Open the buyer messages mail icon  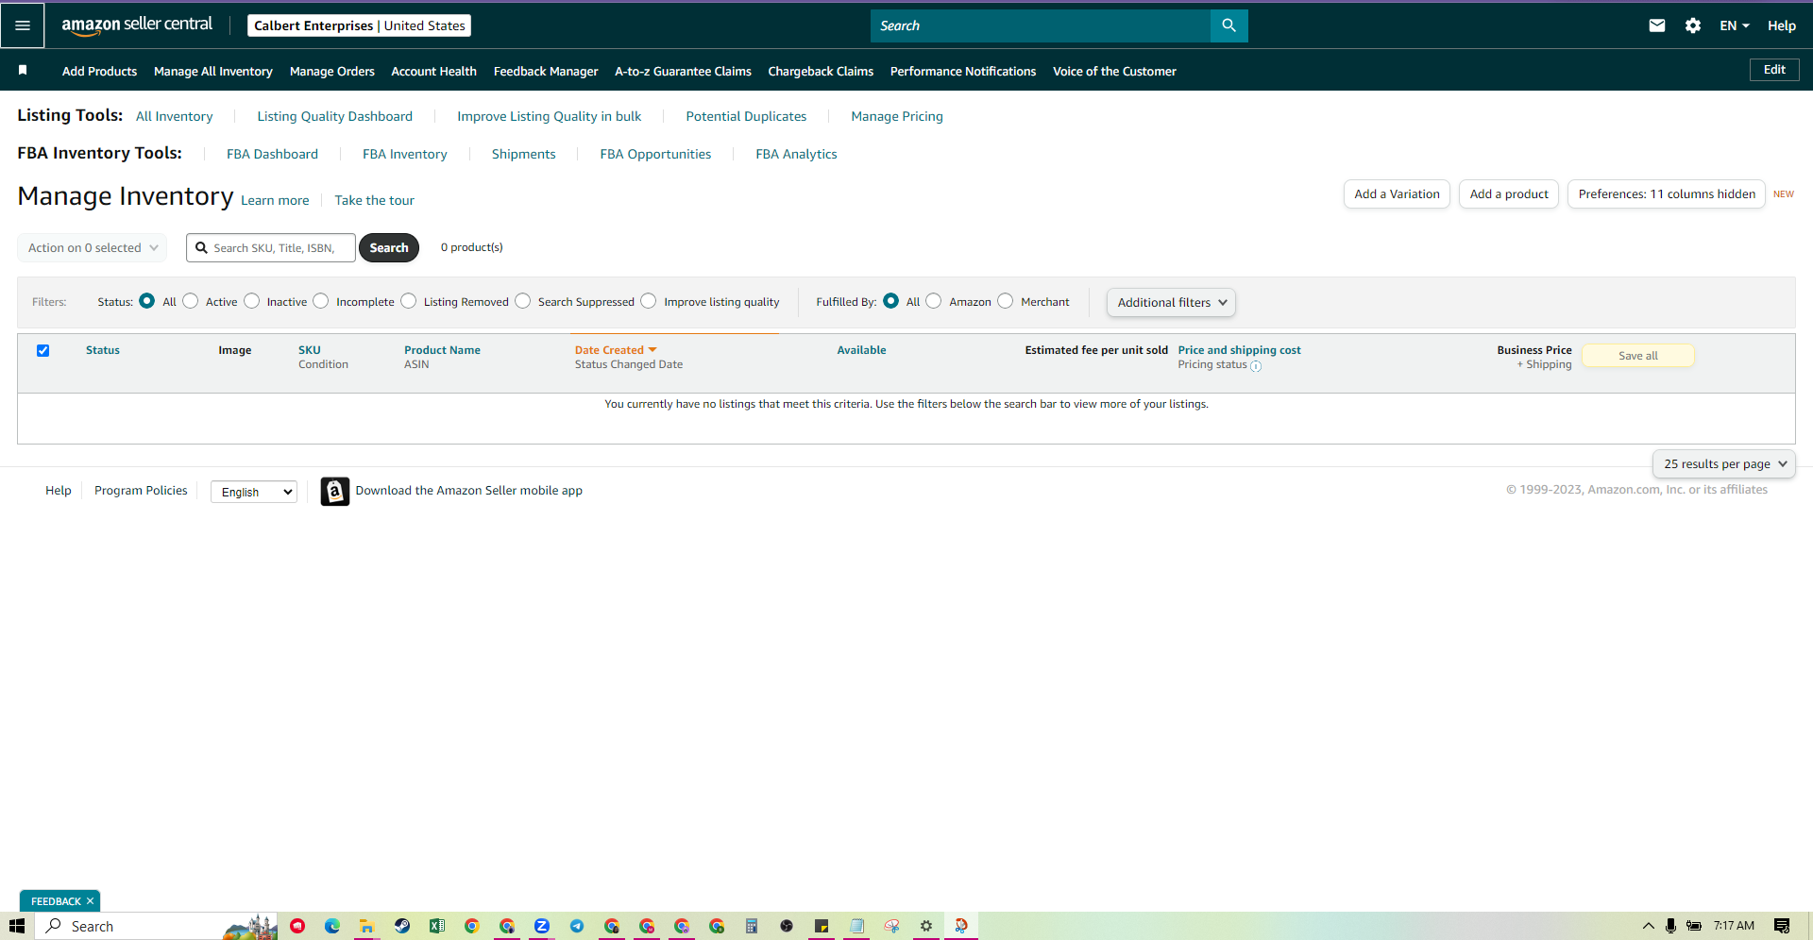tap(1656, 25)
